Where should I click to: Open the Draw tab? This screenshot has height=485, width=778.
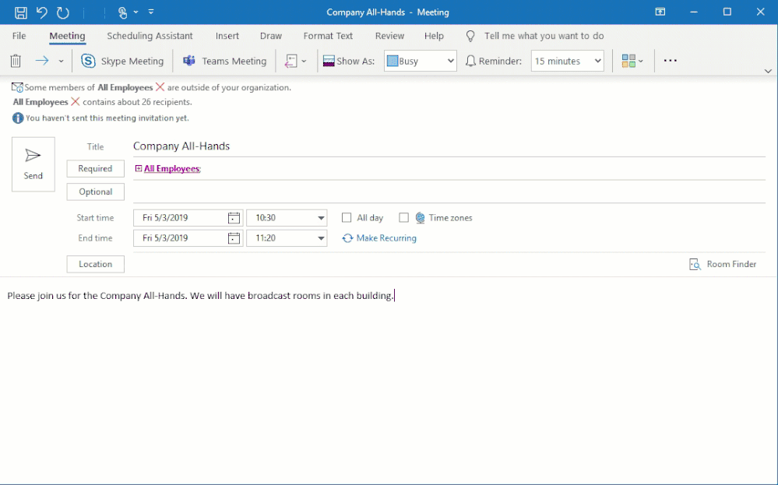pos(271,36)
